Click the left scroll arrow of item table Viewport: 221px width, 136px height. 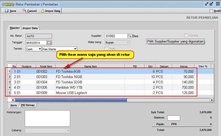coord(13,100)
